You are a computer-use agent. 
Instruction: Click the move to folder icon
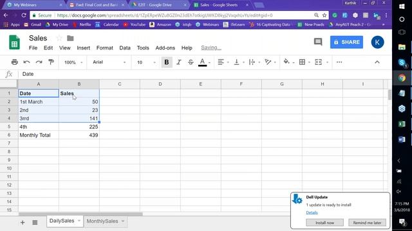(70, 38)
